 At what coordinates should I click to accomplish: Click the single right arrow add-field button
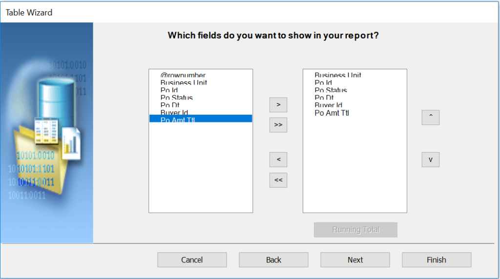pos(278,105)
